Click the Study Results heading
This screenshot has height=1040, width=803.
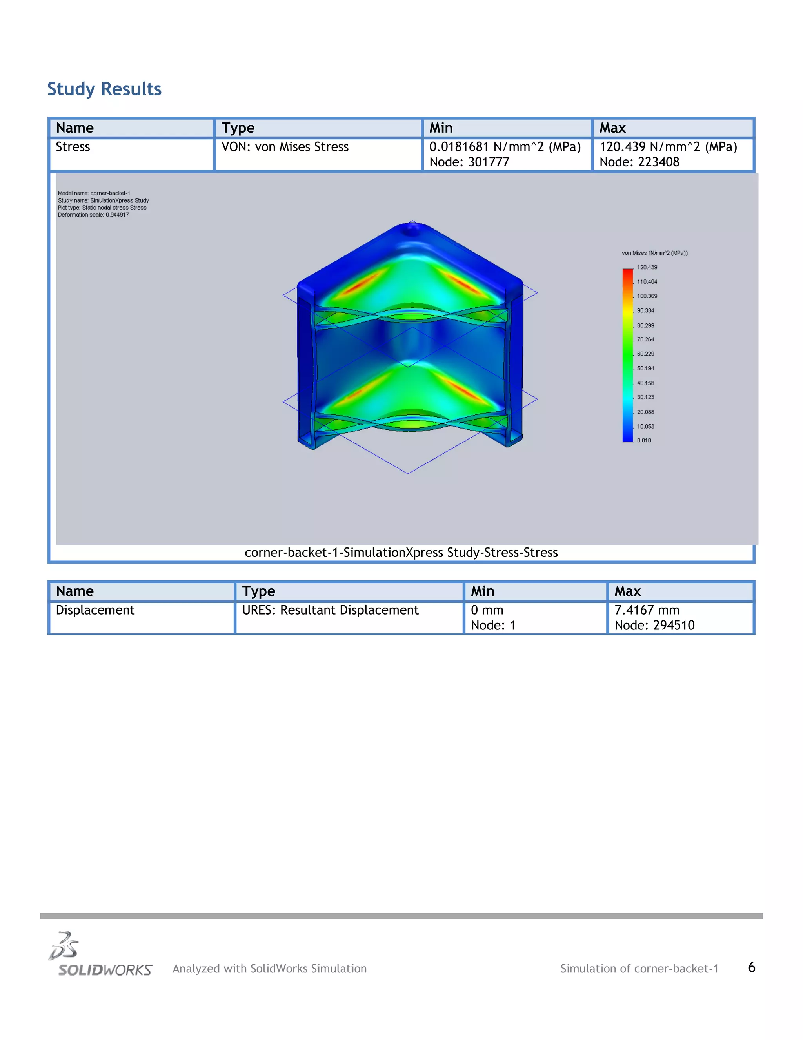point(104,89)
